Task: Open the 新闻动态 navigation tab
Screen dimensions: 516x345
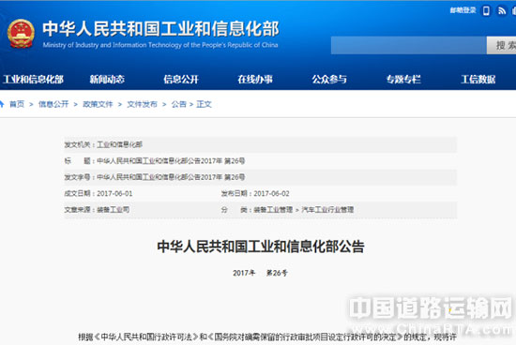Action: [107, 80]
